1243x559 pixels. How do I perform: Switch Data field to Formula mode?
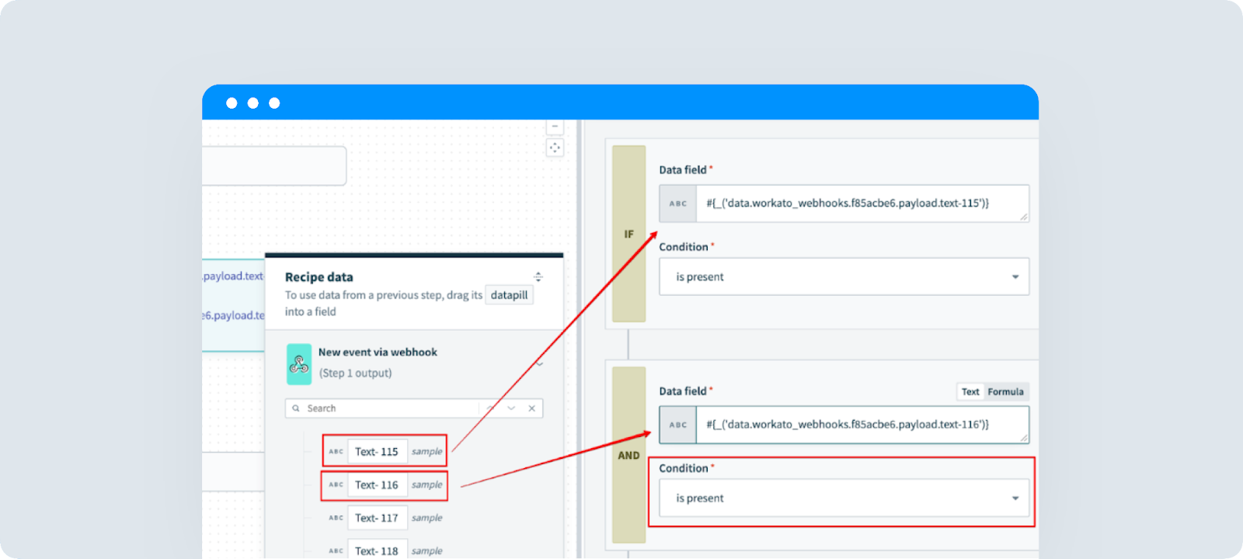click(x=1006, y=392)
